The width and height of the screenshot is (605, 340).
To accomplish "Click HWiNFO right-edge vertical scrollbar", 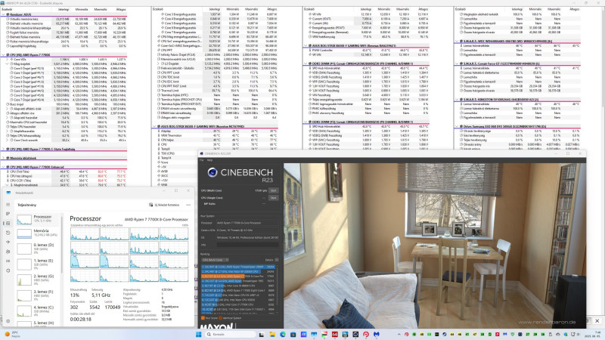I will pos(603,58).
